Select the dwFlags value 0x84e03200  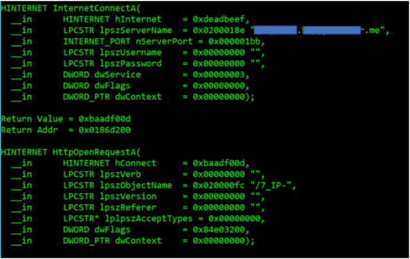coord(219,230)
